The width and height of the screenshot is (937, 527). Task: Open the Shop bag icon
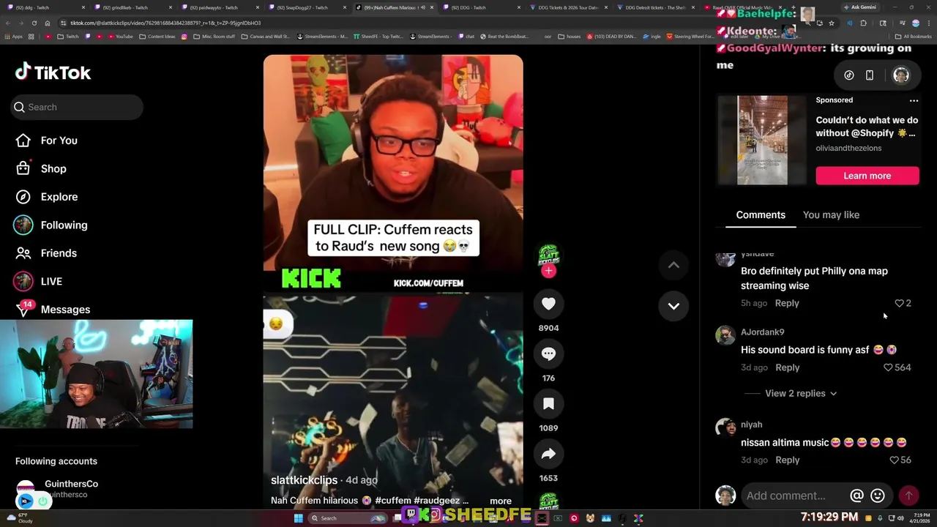23,168
